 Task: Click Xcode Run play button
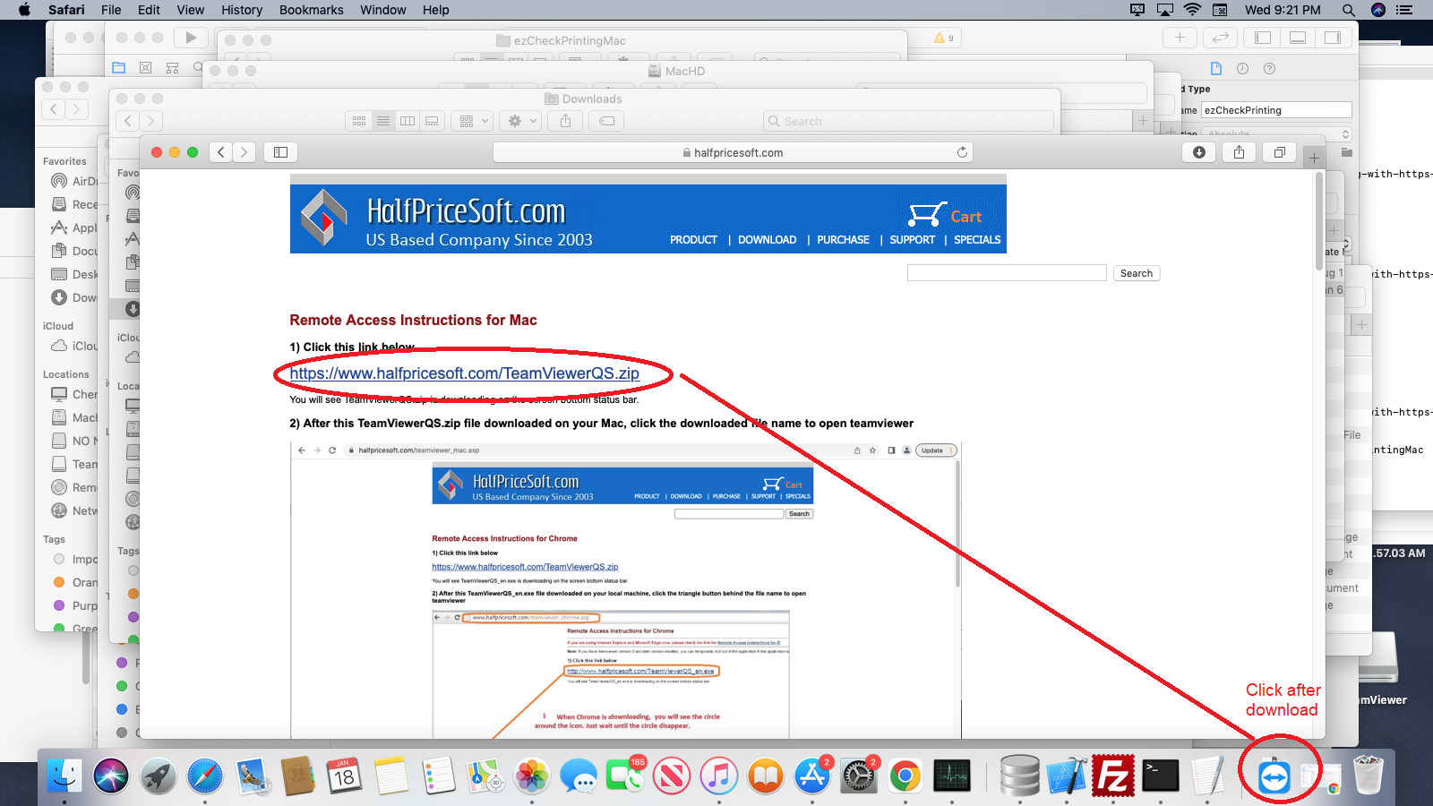point(190,38)
